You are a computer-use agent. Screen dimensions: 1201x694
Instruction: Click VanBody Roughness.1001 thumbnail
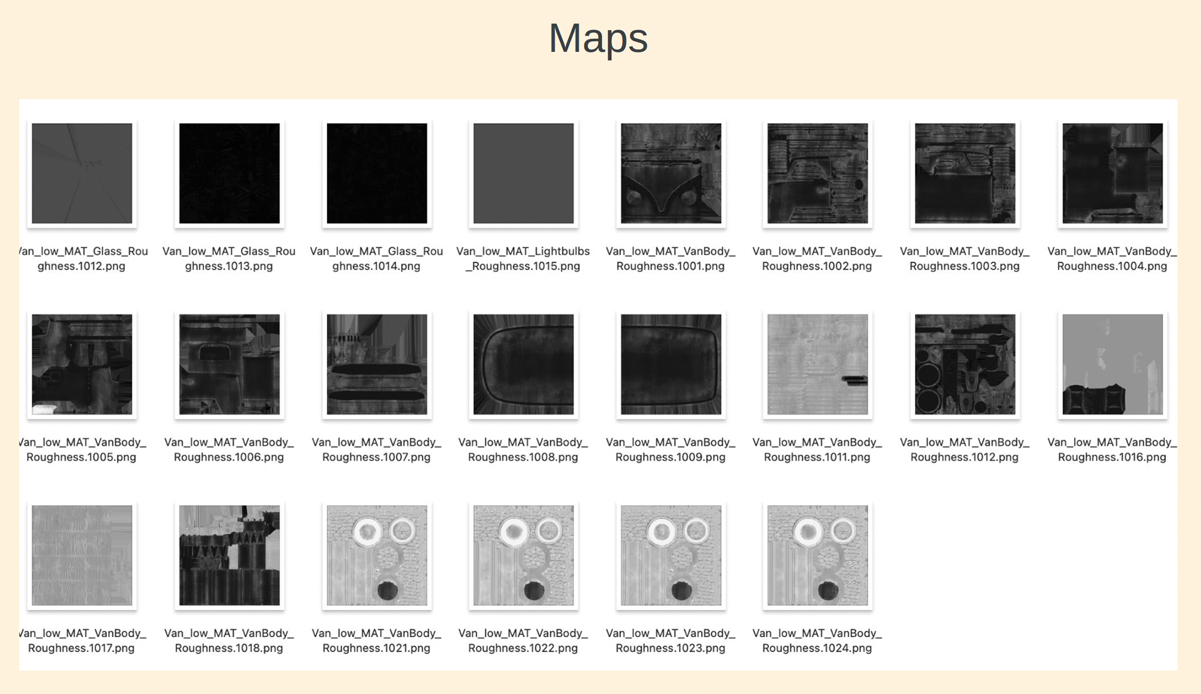click(x=671, y=173)
